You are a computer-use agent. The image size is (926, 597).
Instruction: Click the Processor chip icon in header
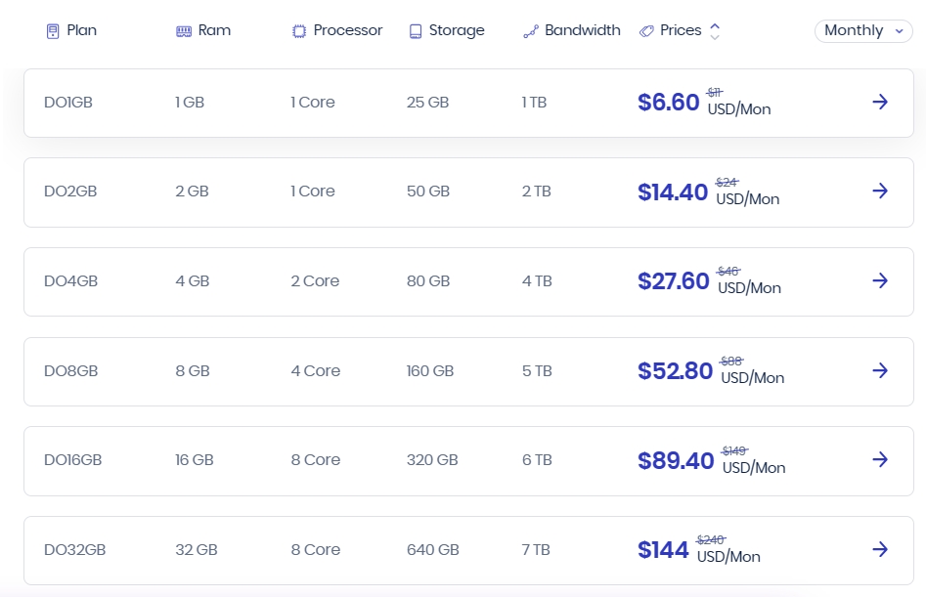click(299, 31)
